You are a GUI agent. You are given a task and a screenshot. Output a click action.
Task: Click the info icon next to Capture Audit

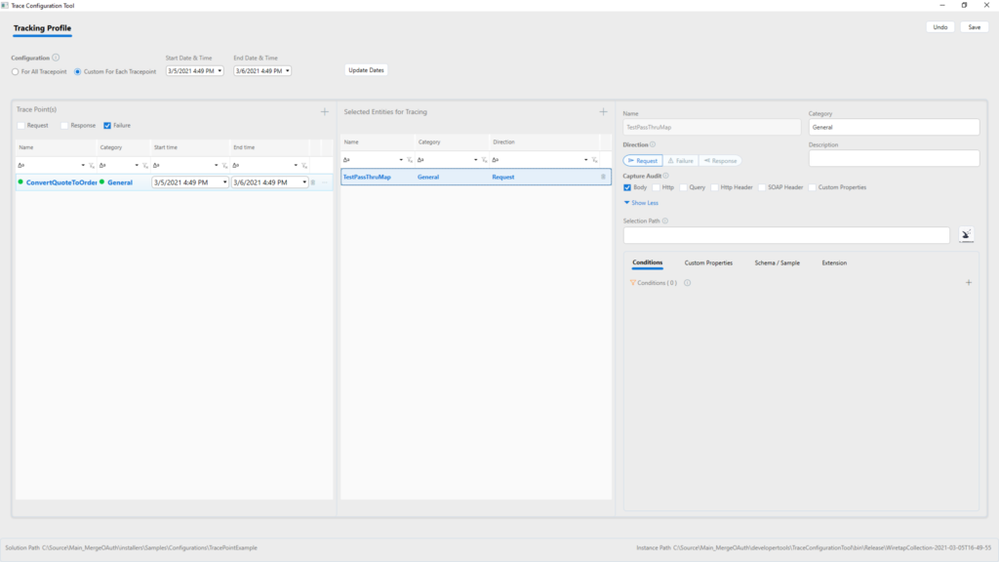click(667, 176)
